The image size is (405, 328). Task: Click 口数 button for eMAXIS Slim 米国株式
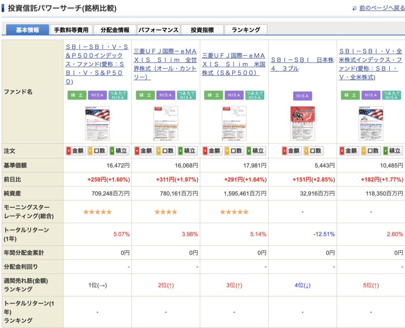[234, 151]
